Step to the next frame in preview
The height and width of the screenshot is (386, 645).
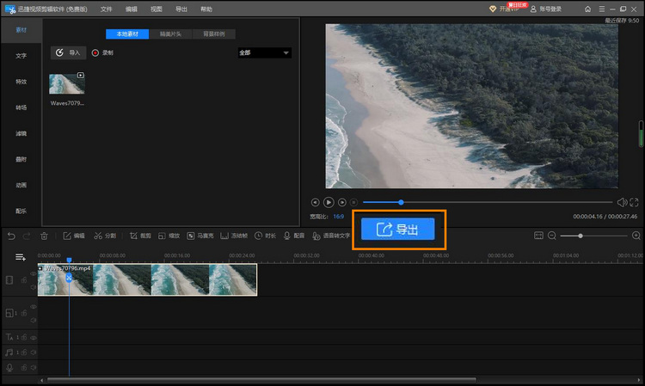[x=341, y=202]
